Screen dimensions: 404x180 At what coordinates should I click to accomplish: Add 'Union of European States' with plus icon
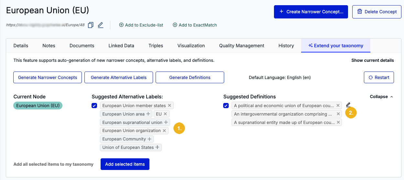coord(157,147)
